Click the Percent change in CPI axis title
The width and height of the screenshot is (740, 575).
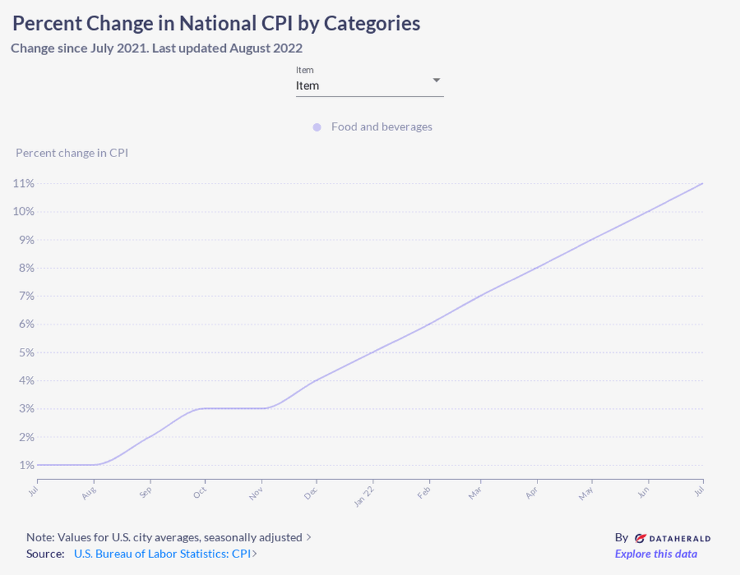[71, 153]
